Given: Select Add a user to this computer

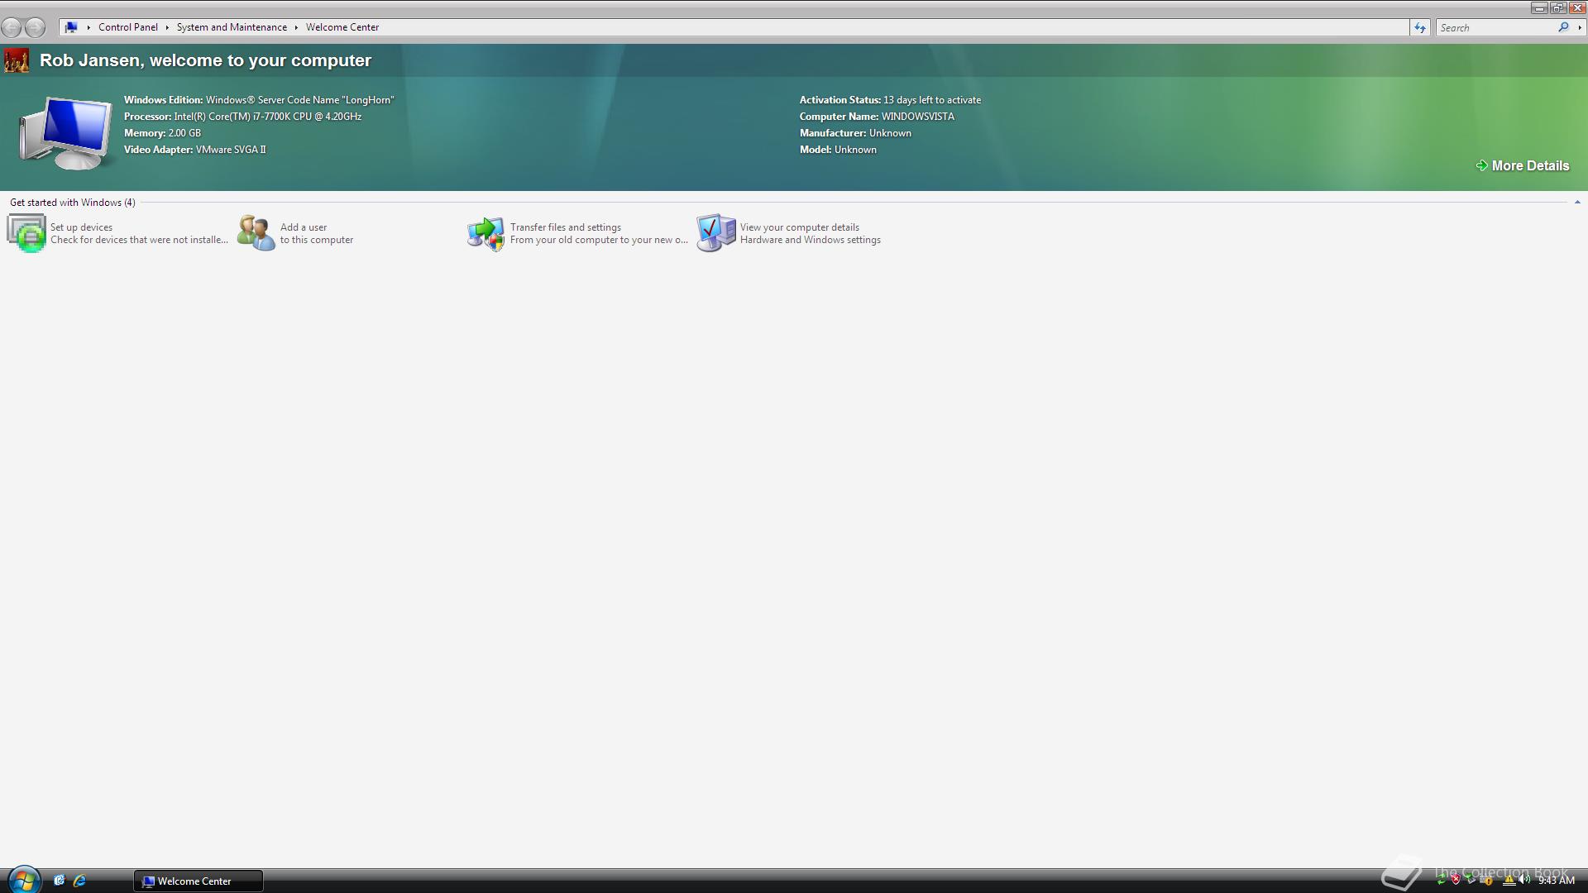Looking at the screenshot, I should click(x=304, y=232).
